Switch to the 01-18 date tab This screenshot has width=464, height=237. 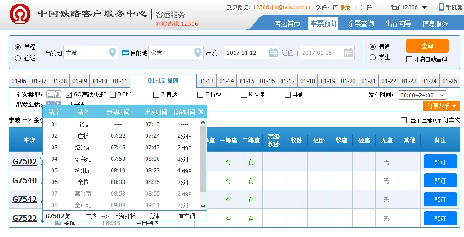coord(308,81)
